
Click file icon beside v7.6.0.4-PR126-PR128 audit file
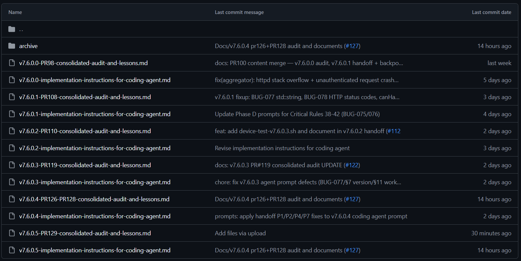12,199
